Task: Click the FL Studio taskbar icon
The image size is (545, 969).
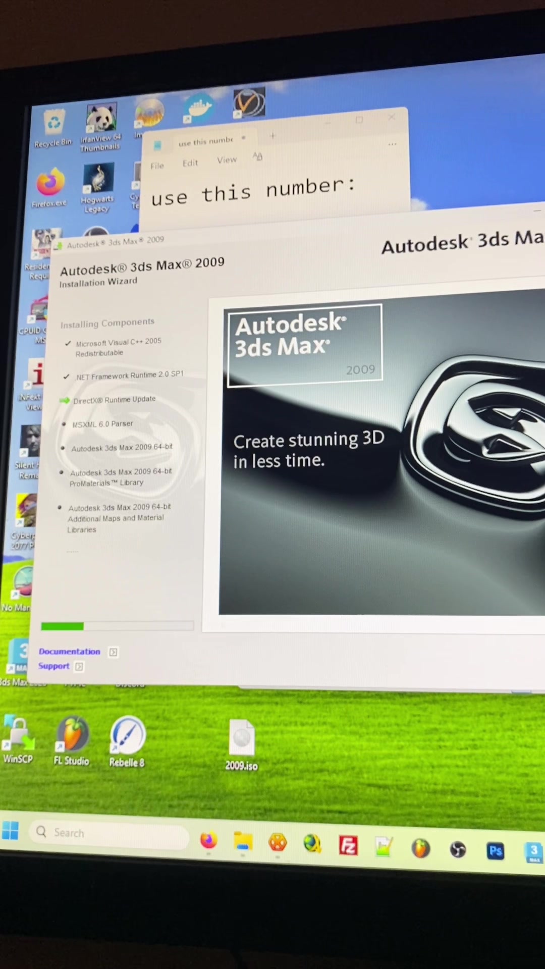Action: (420, 848)
